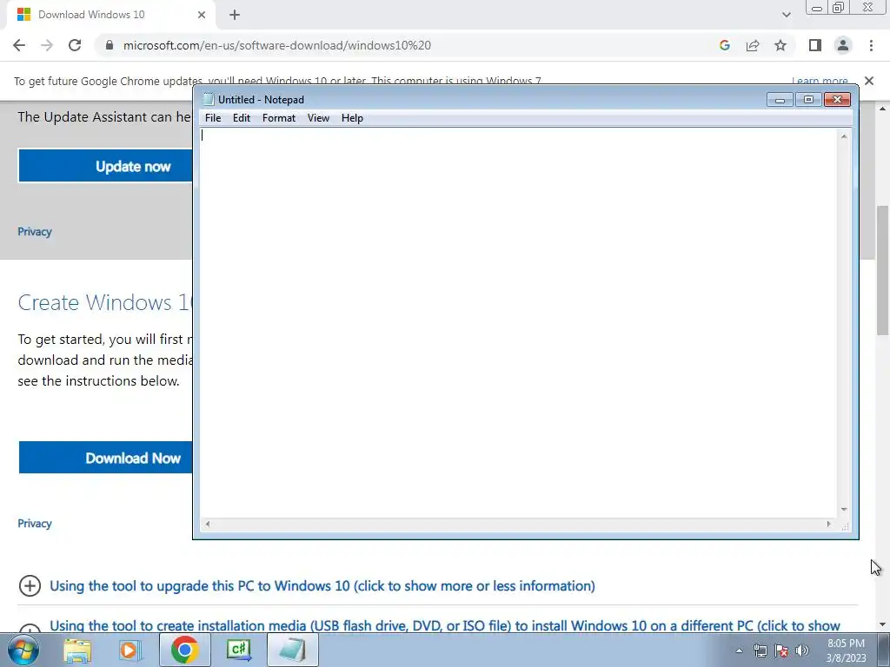Screen dimensions: 890x667
Task: Click Chrome page scroll down arrow
Action: click(x=883, y=624)
